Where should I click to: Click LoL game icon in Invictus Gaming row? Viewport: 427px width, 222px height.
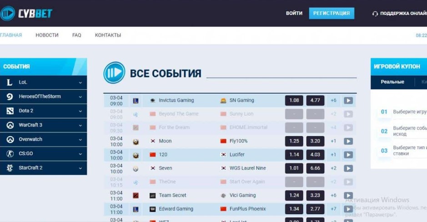tap(136, 101)
